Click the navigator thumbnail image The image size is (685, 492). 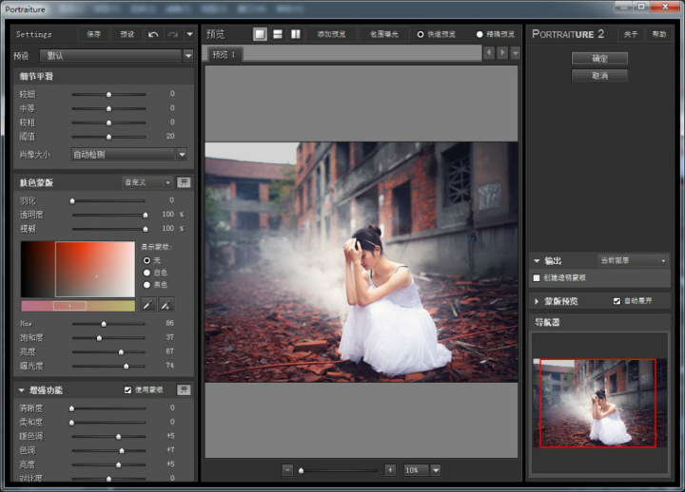pos(599,403)
